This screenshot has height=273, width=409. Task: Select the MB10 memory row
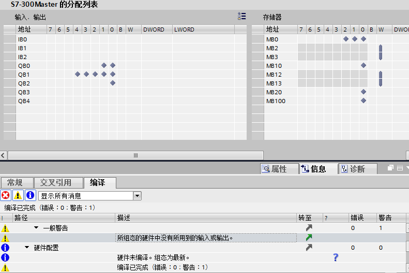click(330, 66)
